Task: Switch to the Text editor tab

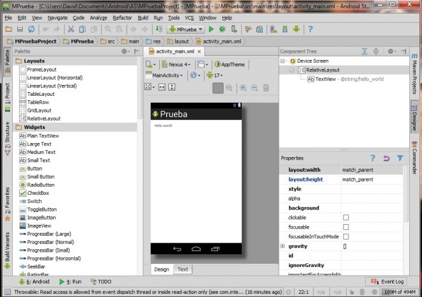Action: coord(183,269)
